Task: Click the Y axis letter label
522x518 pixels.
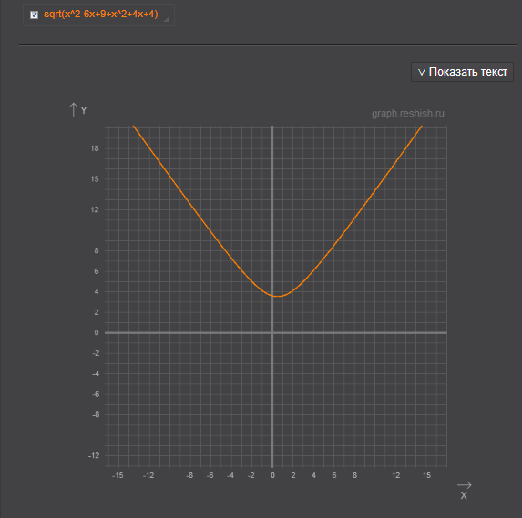Action: coord(84,110)
